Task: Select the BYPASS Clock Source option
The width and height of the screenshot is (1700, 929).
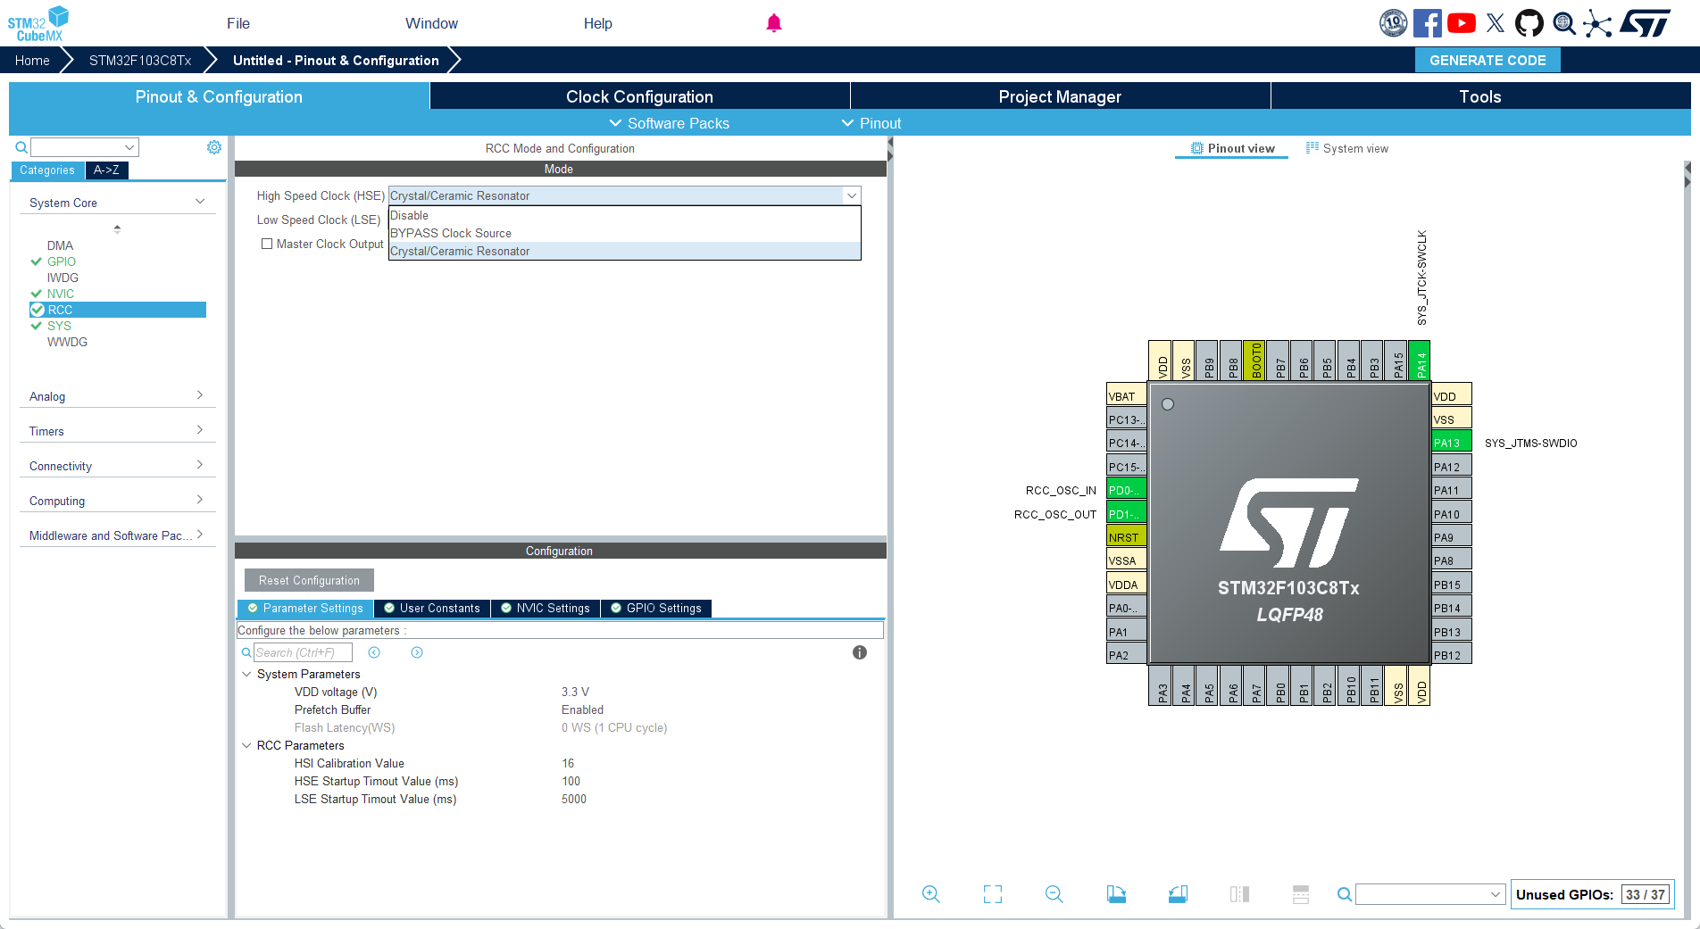Action: click(x=451, y=233)
